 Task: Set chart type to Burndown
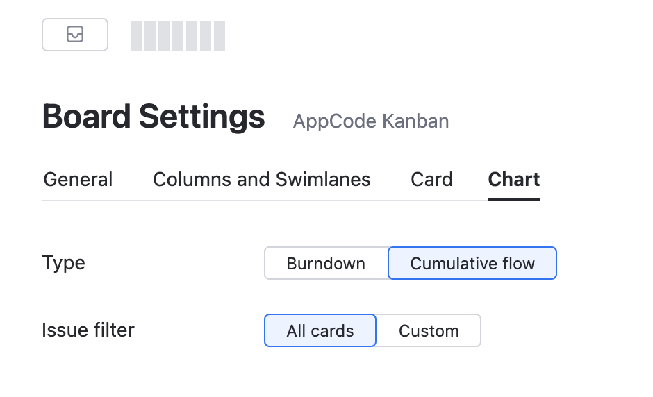(326, 264)
